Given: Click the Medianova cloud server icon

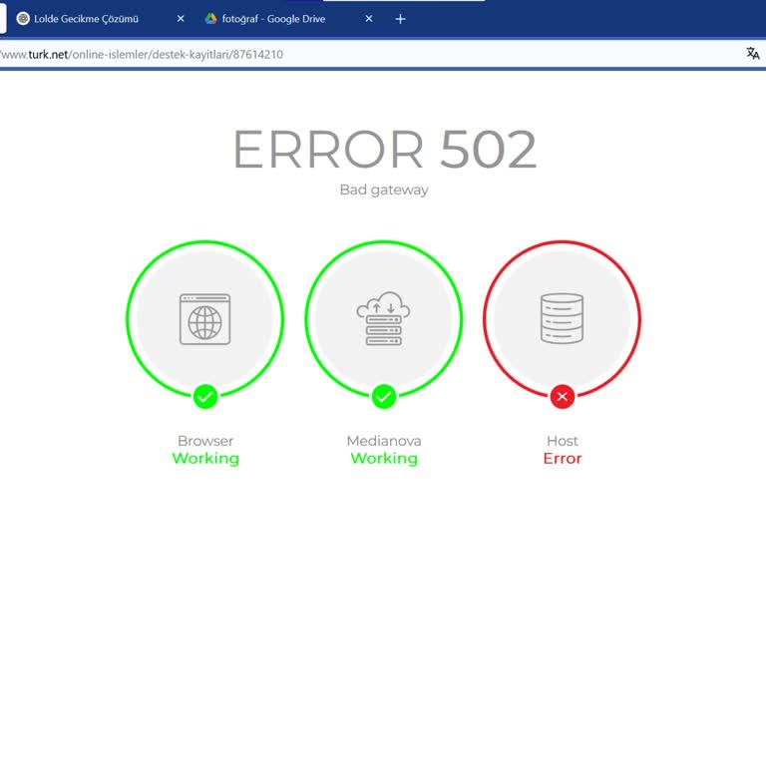Looking at the screenshot, I should coord(383,319).
